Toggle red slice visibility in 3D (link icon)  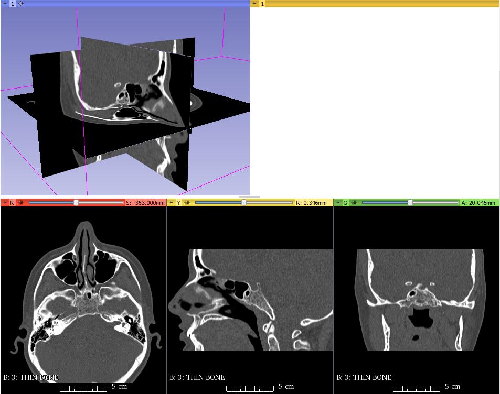(20, 202)
